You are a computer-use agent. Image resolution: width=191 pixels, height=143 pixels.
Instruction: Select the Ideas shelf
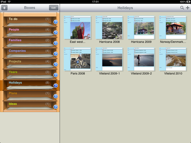pos(30,107)
